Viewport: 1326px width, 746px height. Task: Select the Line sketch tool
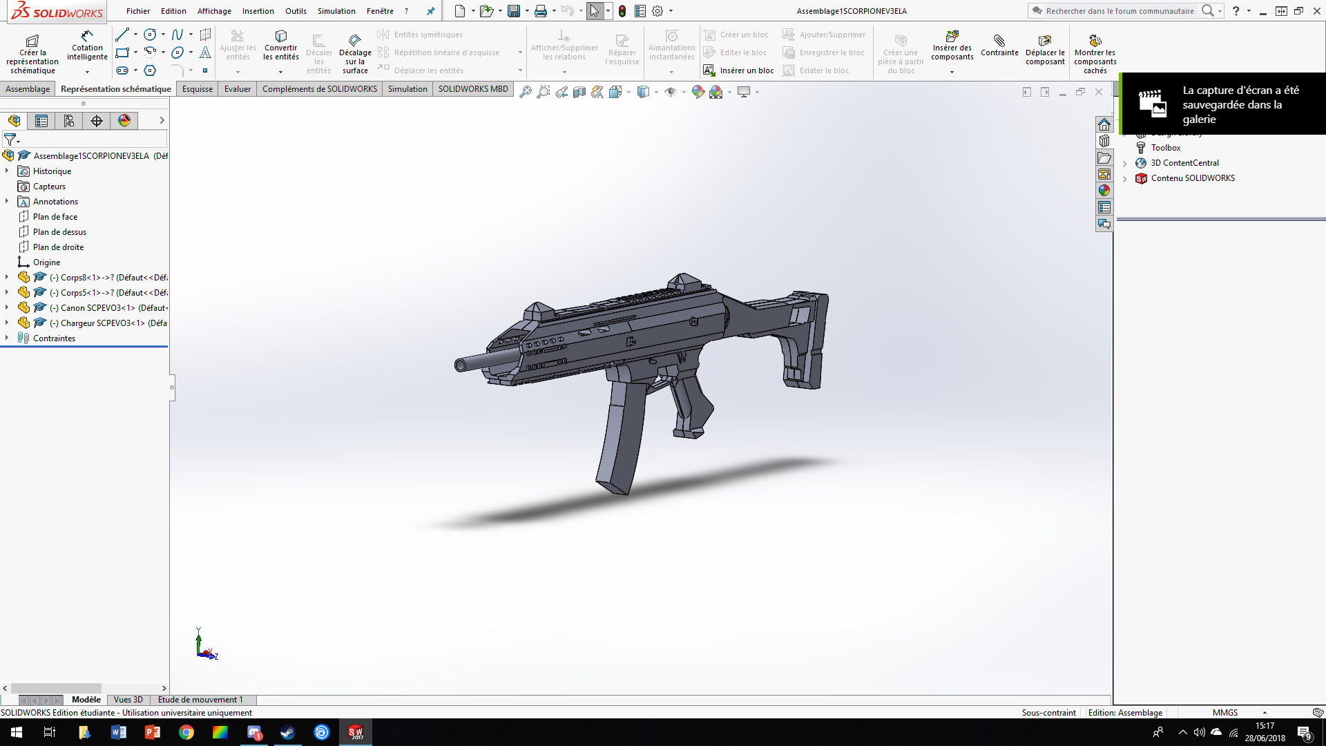pyautogui.click(x=123, y=35)
